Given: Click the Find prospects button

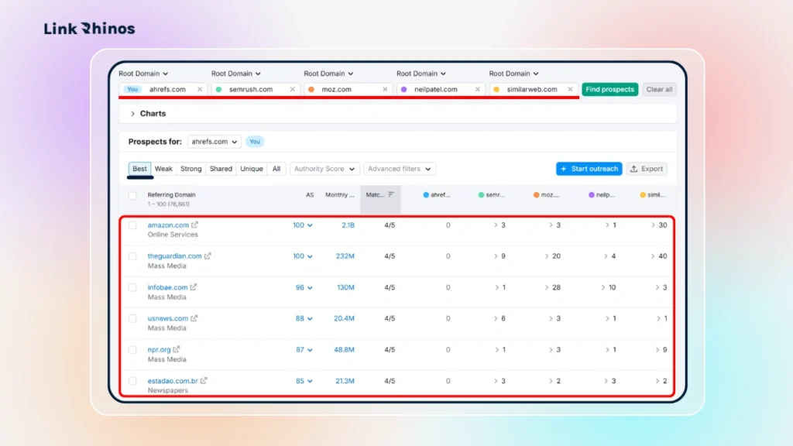Looking at the screenshot, I should point(610,90).
